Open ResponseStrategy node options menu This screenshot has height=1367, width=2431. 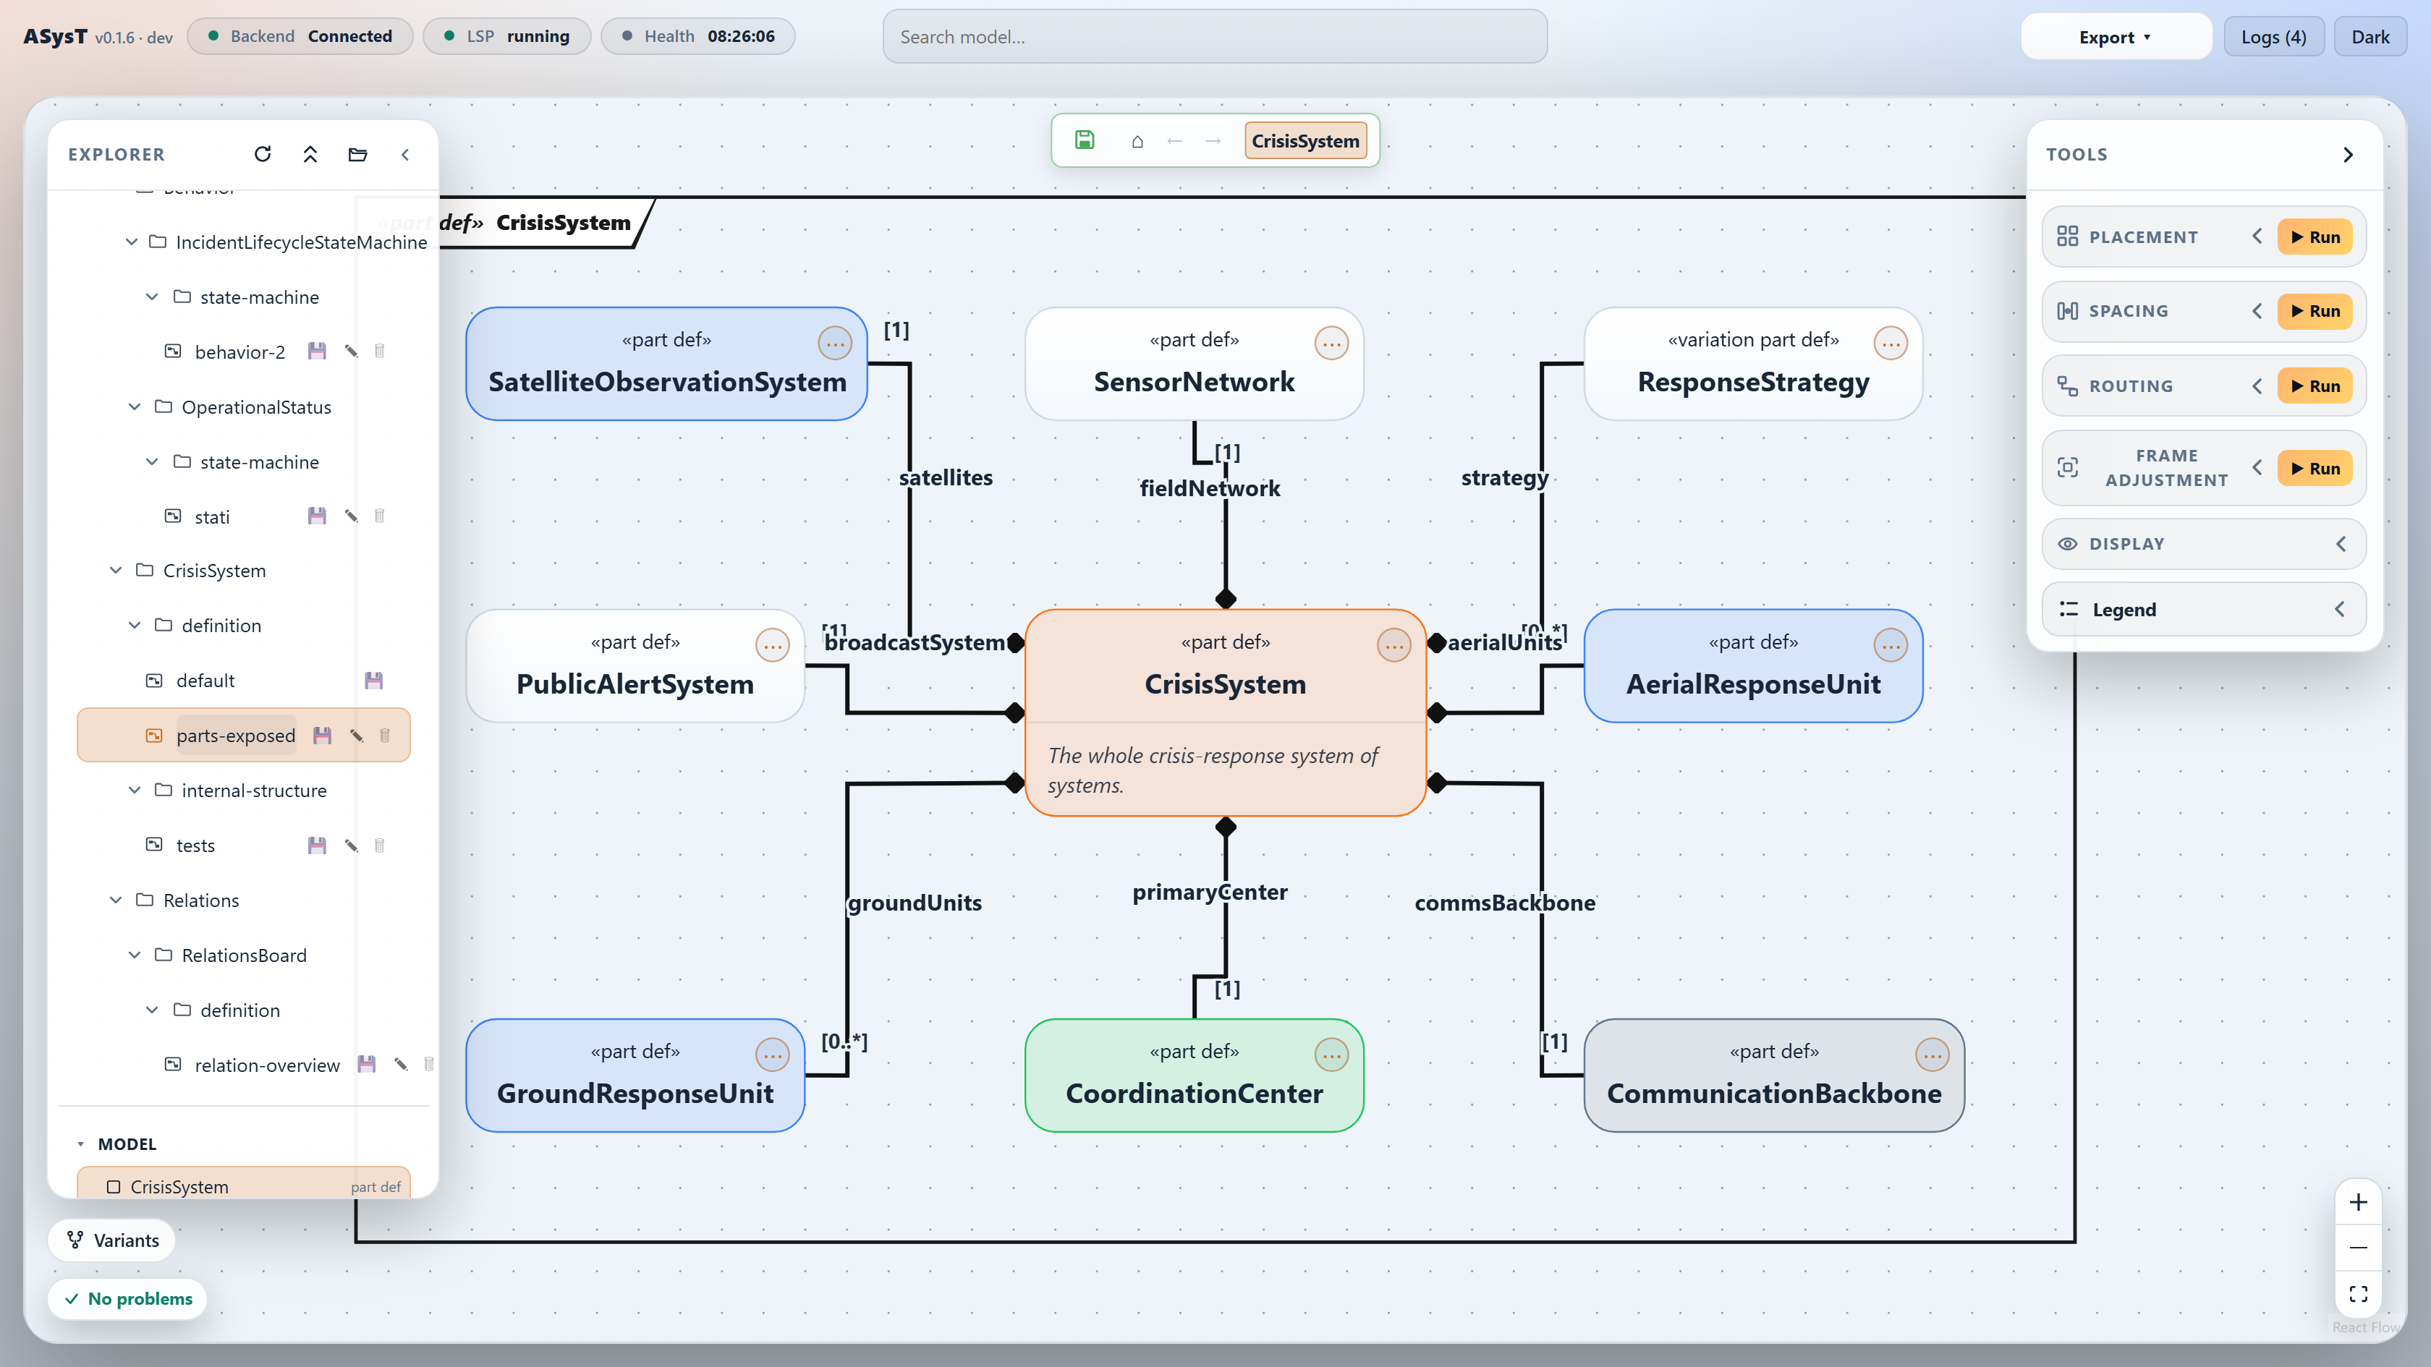pyautogui.click(x=1891, y=344)
